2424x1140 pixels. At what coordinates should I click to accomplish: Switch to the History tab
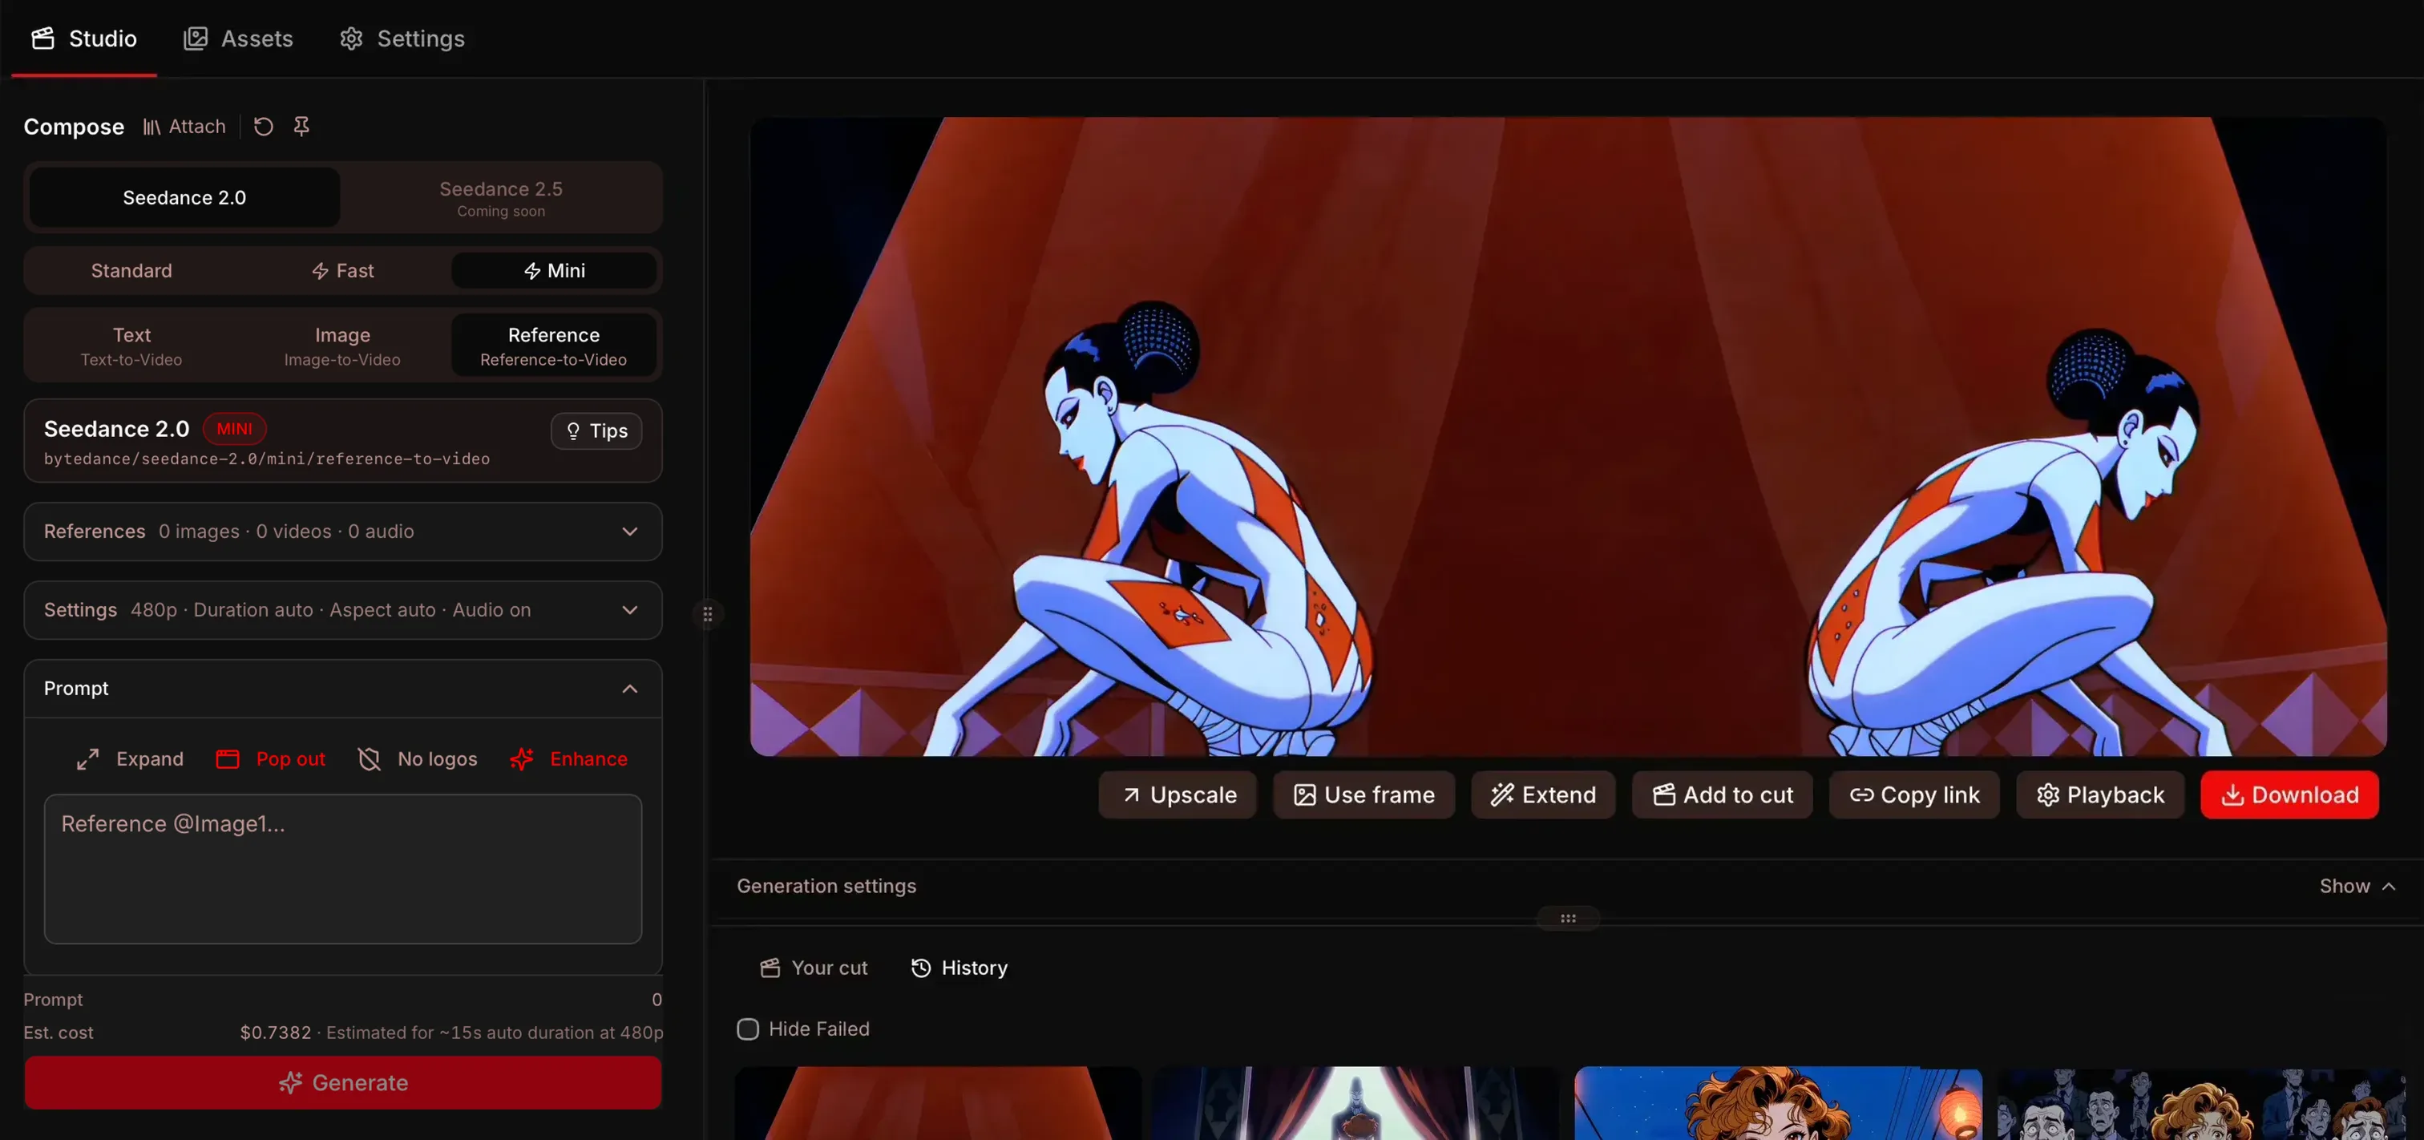(959, 968)
